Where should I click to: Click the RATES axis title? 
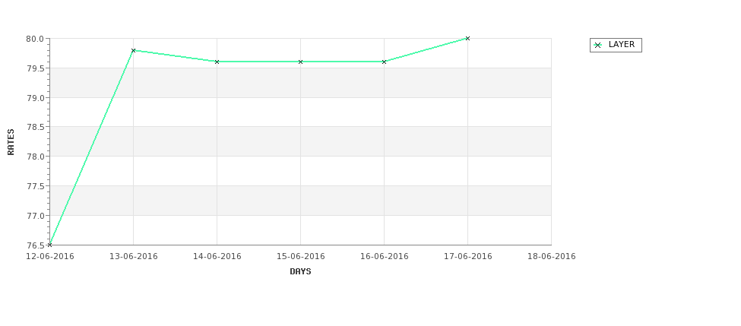[11, 142]
